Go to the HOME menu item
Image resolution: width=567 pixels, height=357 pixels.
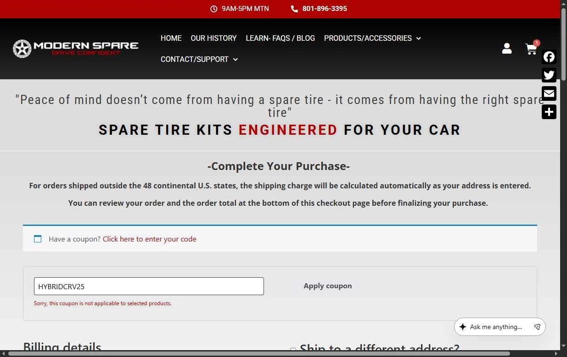[171, 38]
